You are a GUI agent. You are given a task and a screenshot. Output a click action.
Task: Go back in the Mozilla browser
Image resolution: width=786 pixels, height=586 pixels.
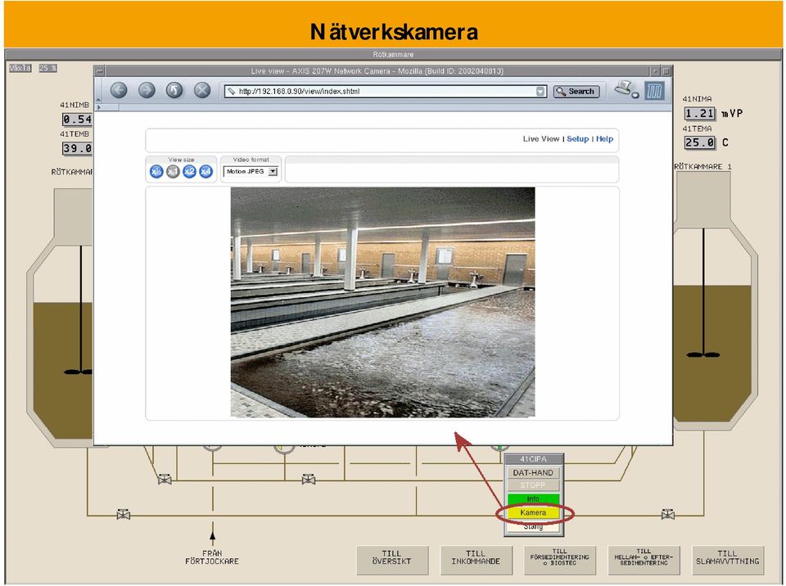(x=119, y=90)
